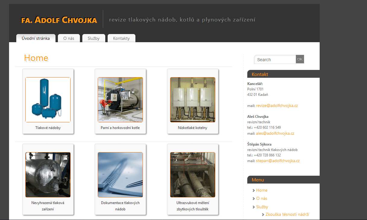
Task: Click the FA. Adolf Chvojka site logo
Action: 59,20
